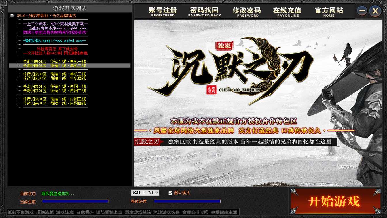Minimize the launcher with the round minus button
Screen dimensions: 387x218
(x=362, y=11)
